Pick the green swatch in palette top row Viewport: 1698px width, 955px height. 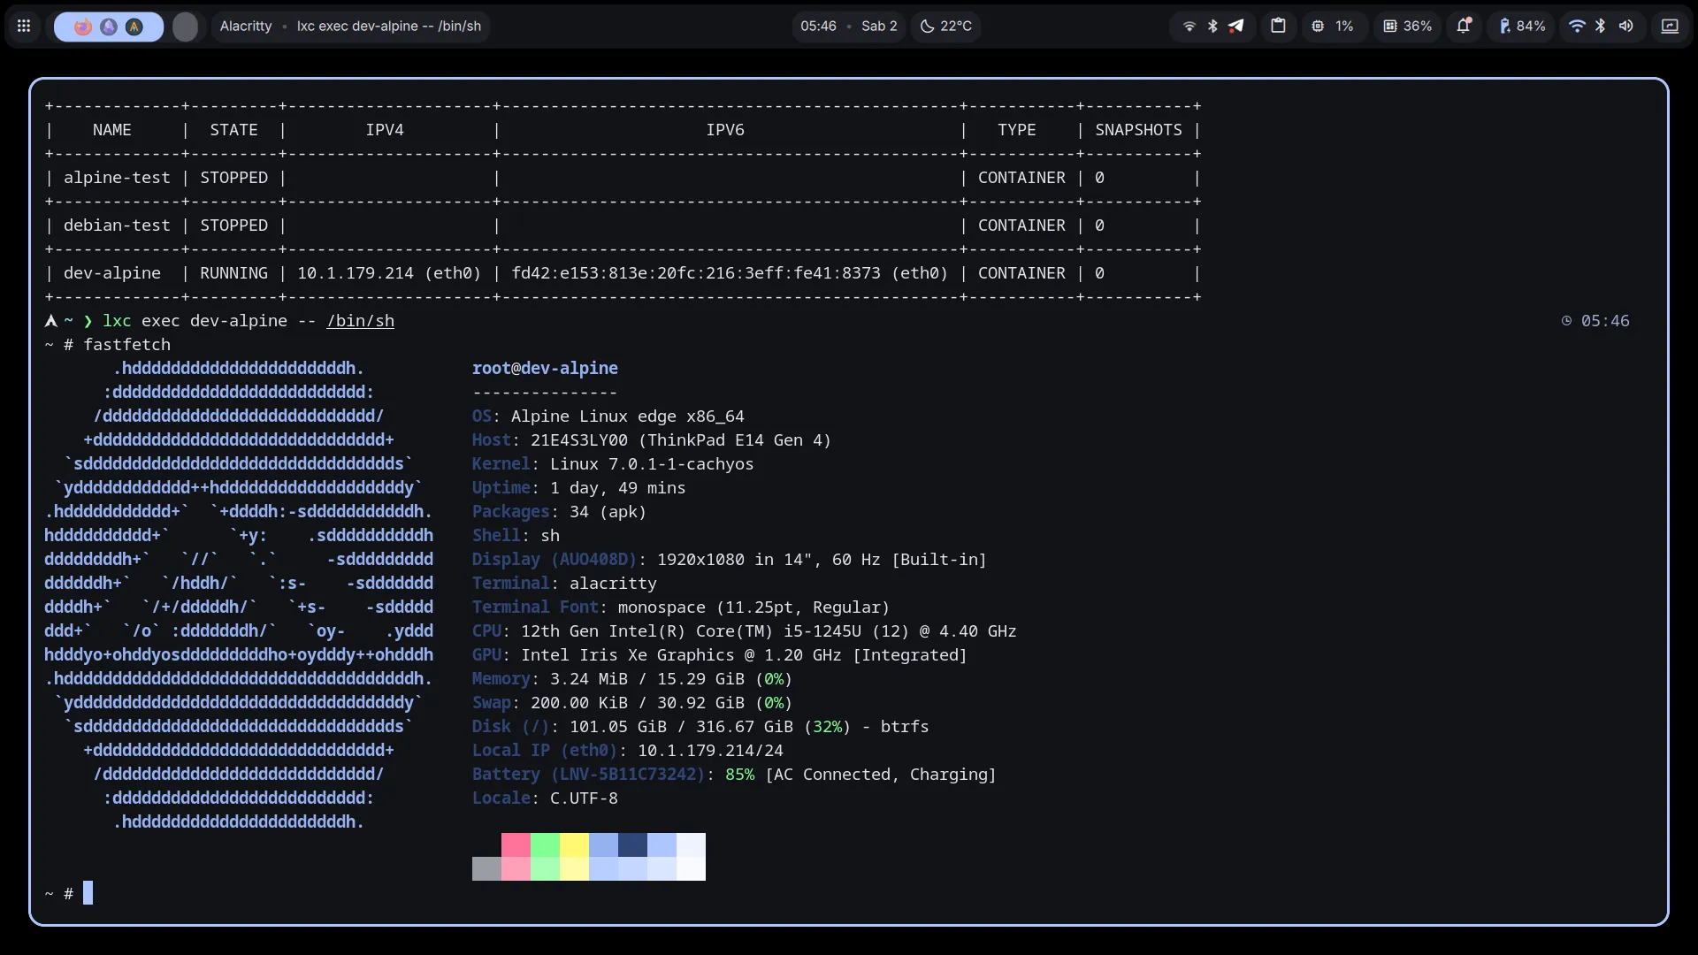tap(545, 844)
